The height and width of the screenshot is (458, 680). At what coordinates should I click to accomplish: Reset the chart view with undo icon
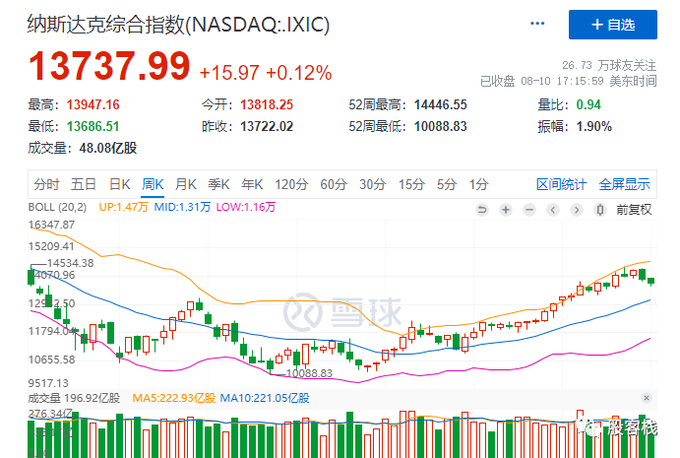click(482, 210)
